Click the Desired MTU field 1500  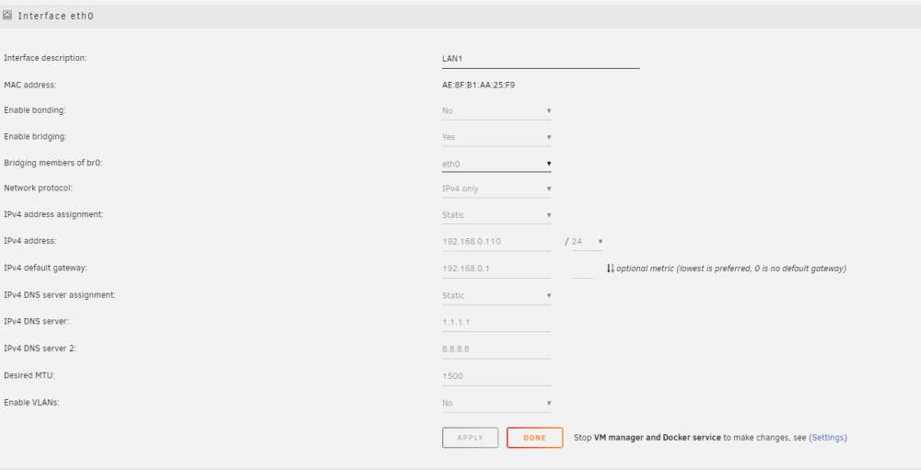[x=496, y=376]
